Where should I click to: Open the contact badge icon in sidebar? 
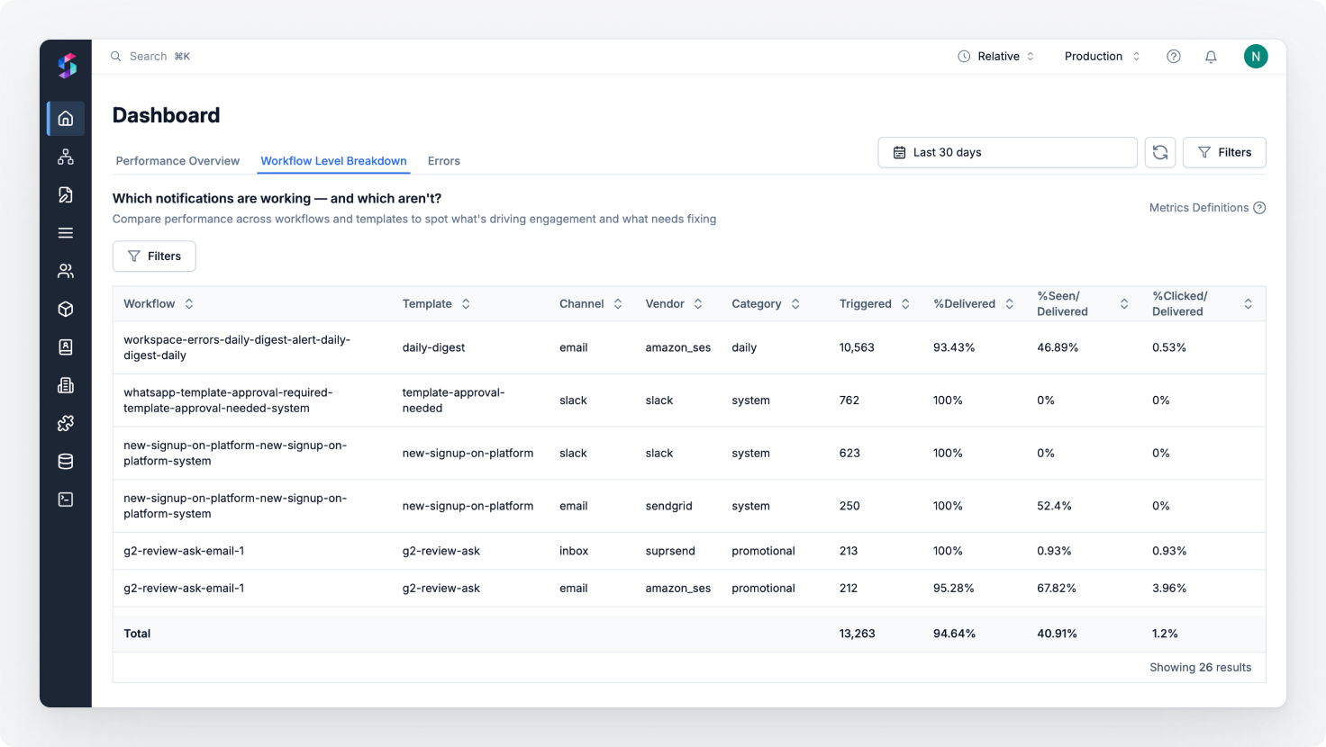tap(66, 347)
